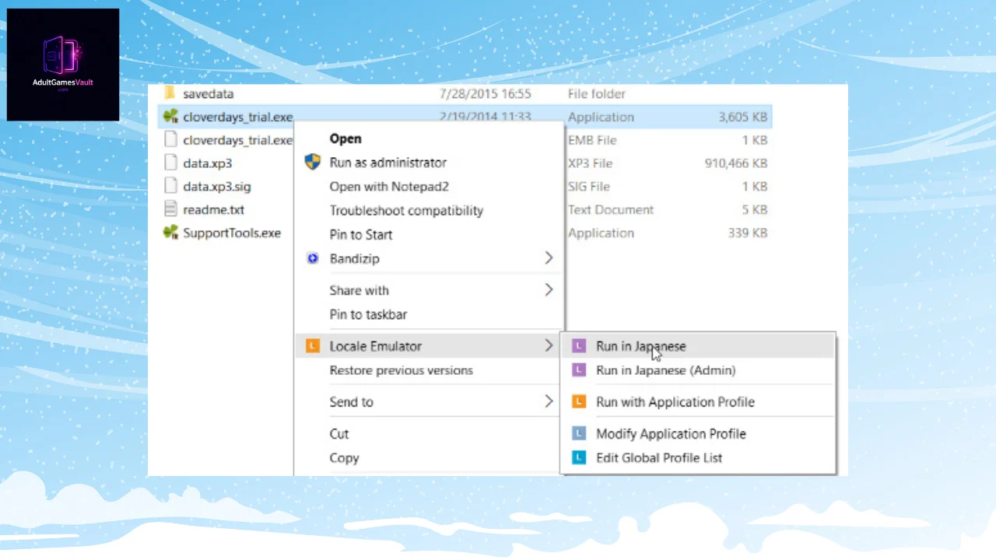The height and width of the screenshot is (560, 996).
Task: Click the 7/28/2015 16:55 date cell
Action: (485, 93)
